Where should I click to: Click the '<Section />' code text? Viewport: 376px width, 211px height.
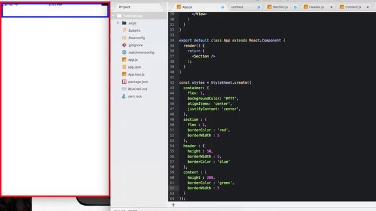pos(203,56)
